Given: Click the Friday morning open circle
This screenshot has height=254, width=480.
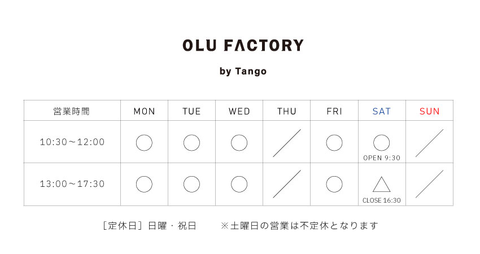Looking at the screenshot, I should [334, 143].
